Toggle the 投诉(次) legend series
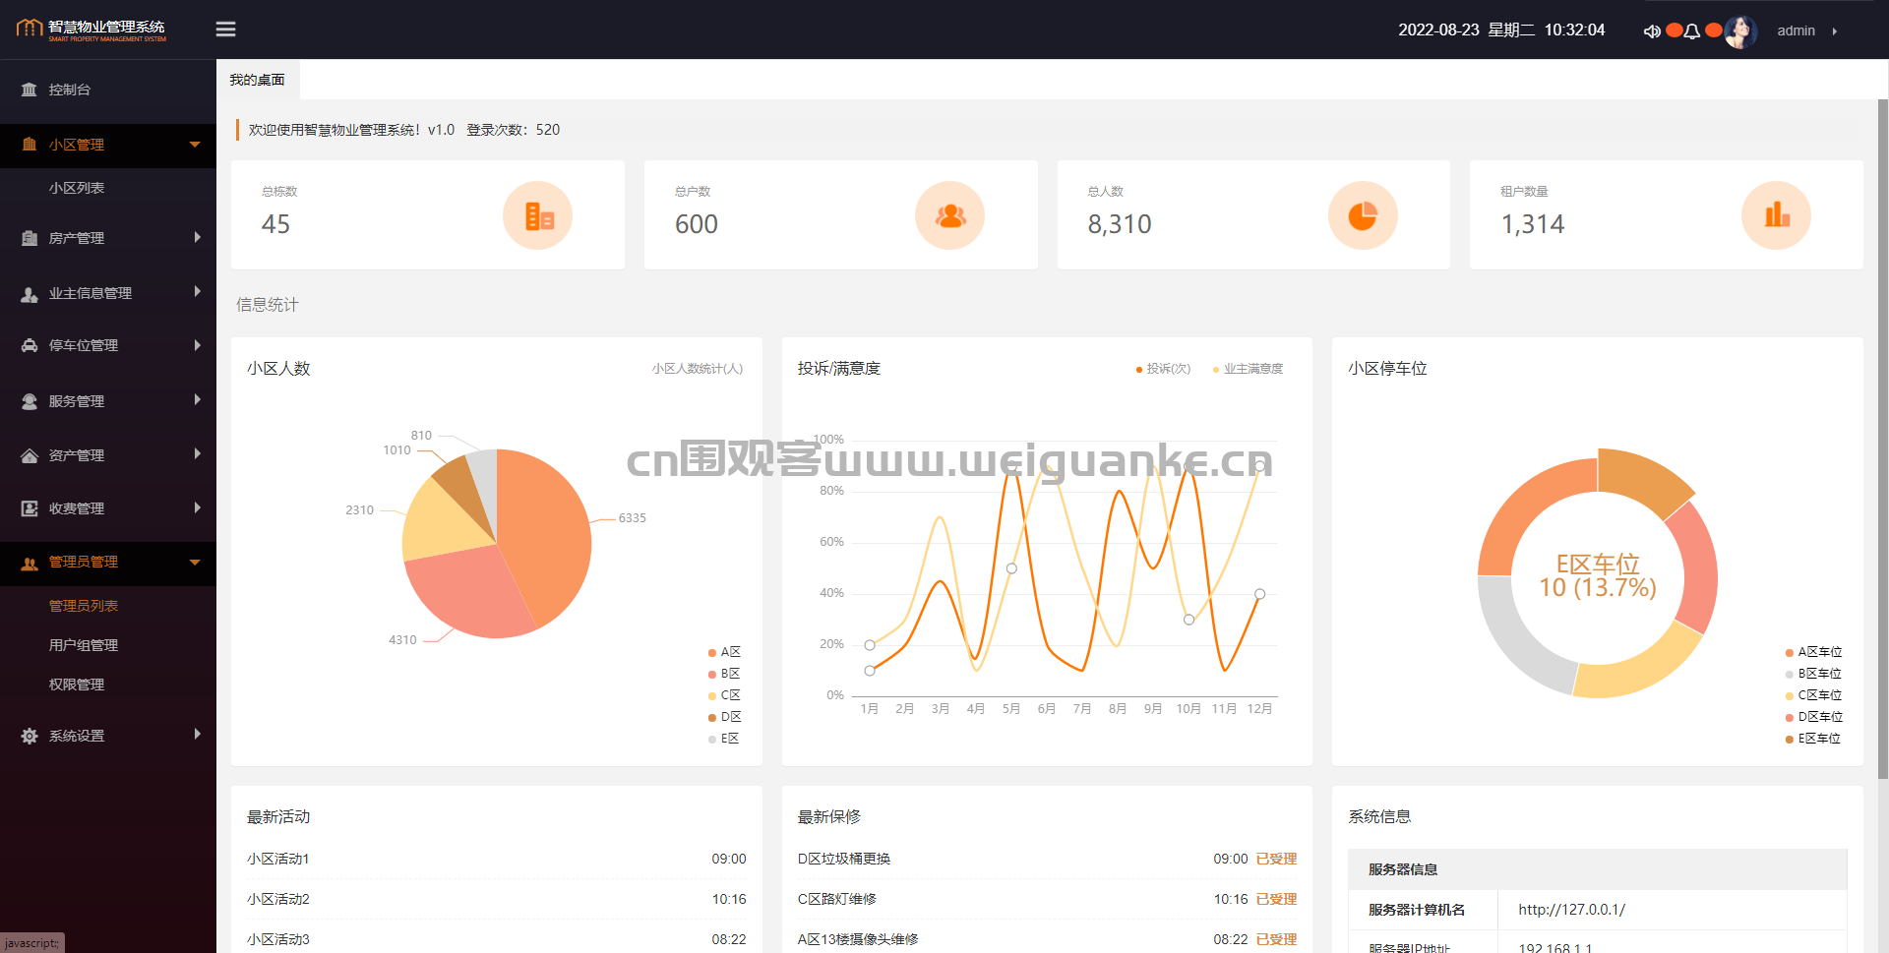This screenshot has width=1889, height=953. coord(1163,369)
